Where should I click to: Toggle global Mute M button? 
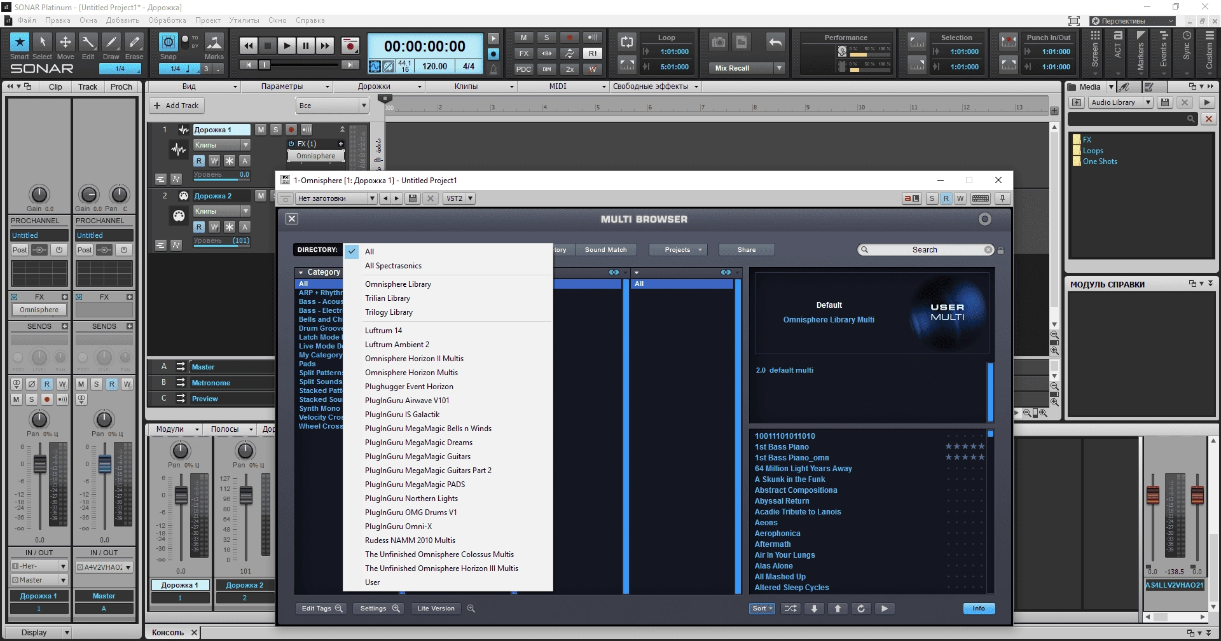click(523, 38)
